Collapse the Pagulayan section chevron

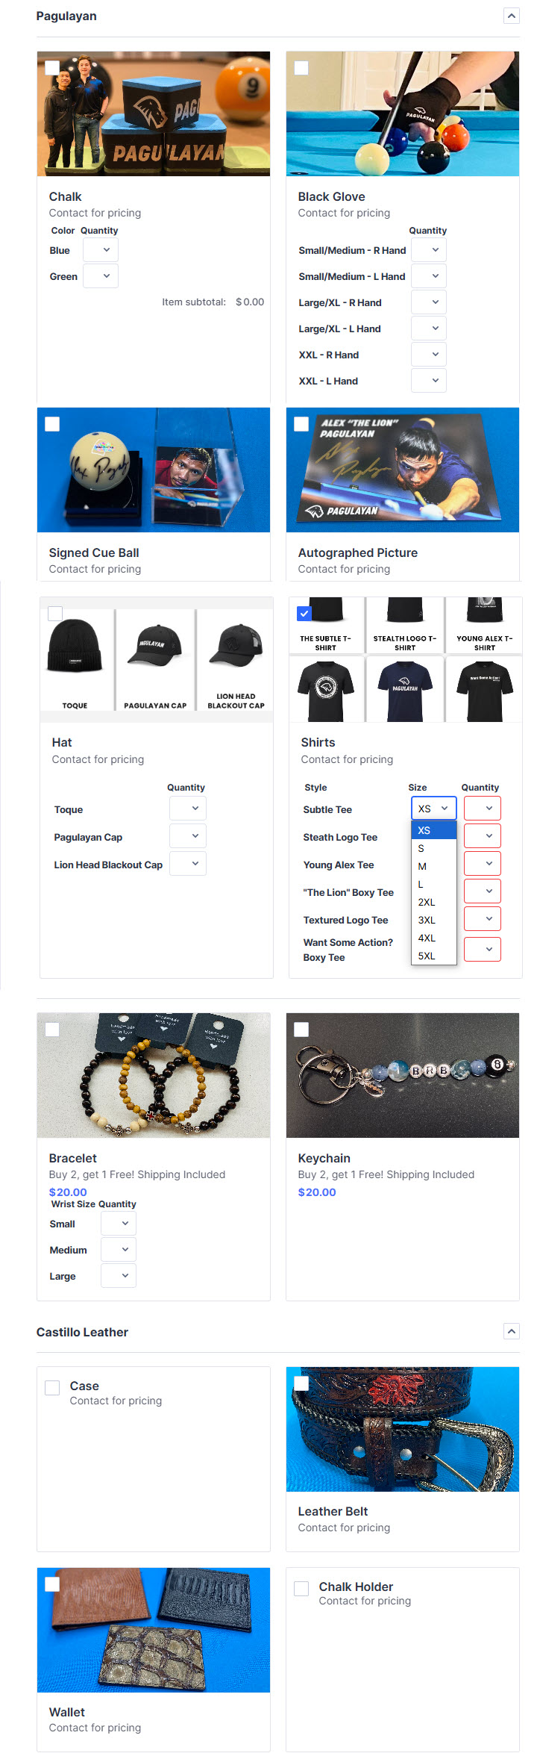[x=511, y=16]
